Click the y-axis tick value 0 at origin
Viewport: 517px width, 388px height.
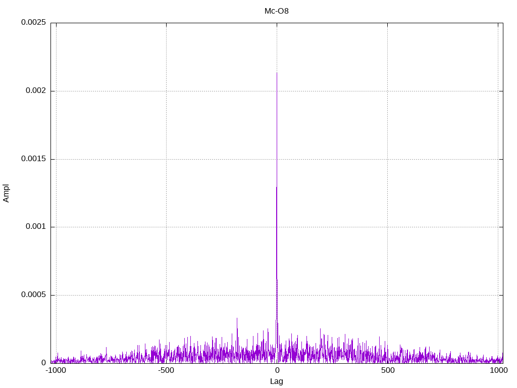click(43, 363)
